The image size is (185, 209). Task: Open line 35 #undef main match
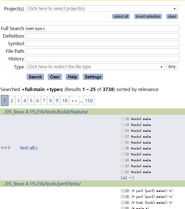[136, 148]
